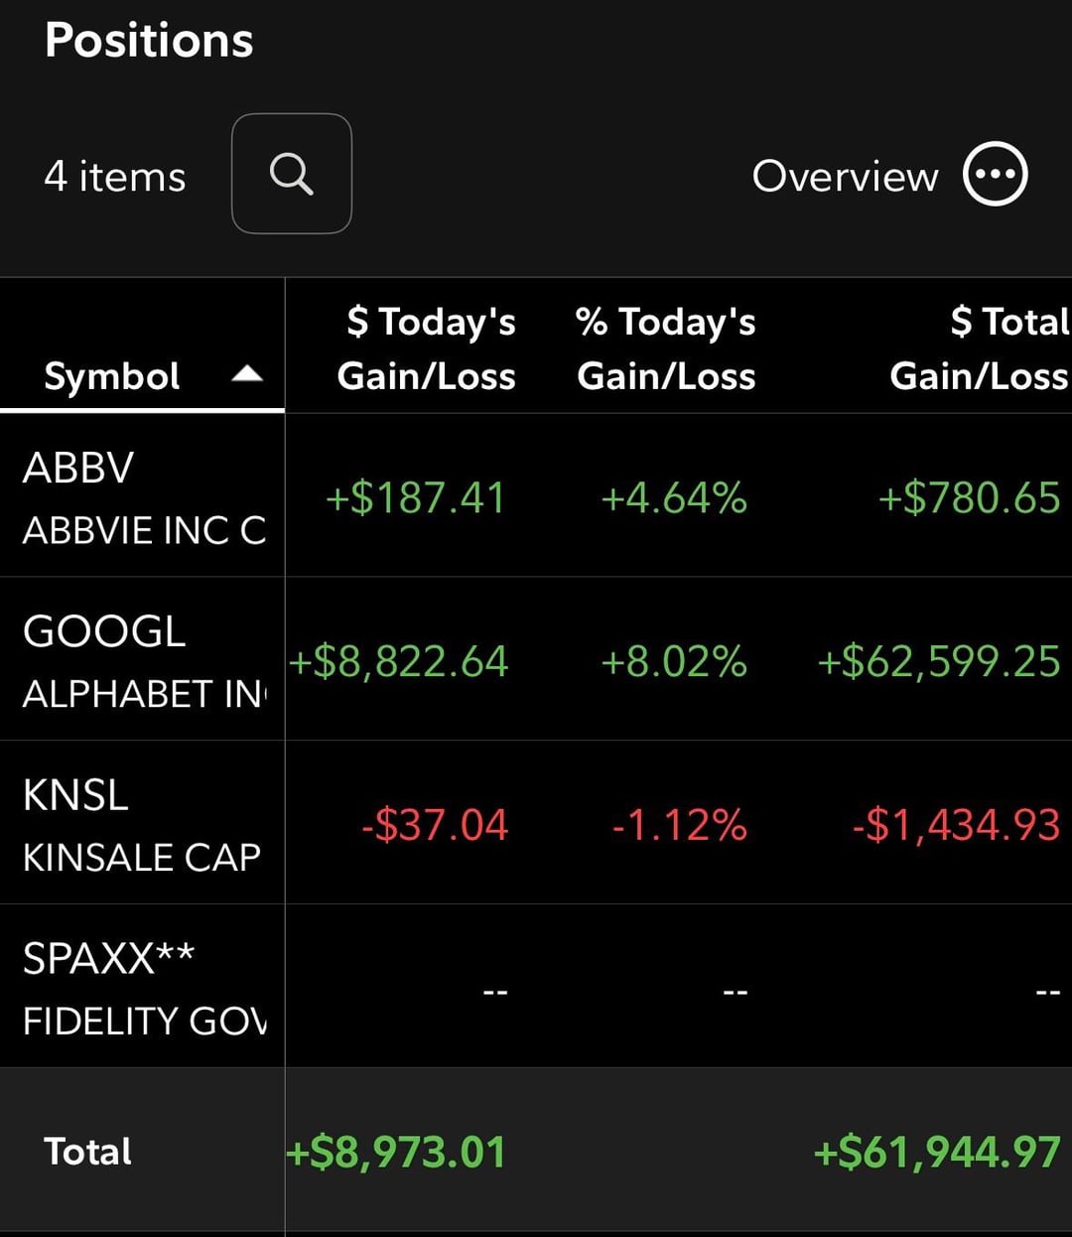Screen dimensions: 1072x1237
Task: Sort by % Today's Gain/Loss column
Action: (x=666, y=348)
